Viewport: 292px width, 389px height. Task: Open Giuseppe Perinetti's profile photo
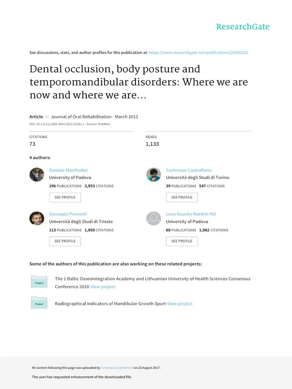pyautogui.click(x=37, y=218)
